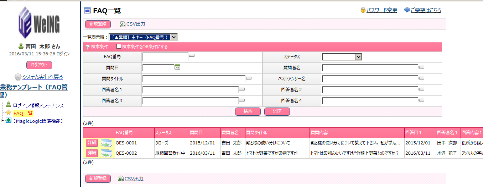
Task: Click the lookup icon next to FAQ番号 field
Action: (x=192, y=56)
